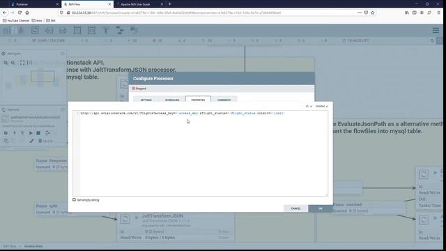This screenshot has height=251, width=446.
Task: Click the search icon in NiFi status bar
Action: click(432, 40)
